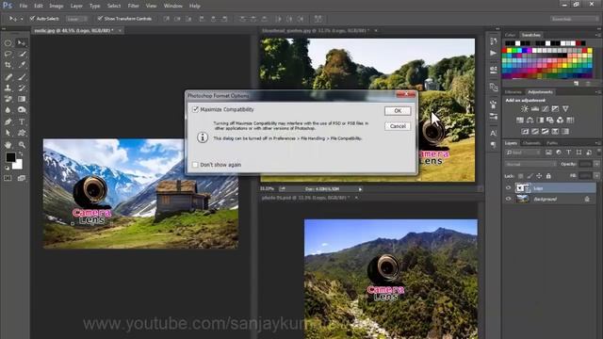Select the History Brush tool
Viewport: 603px width, 339px height.
coord(22,88)
